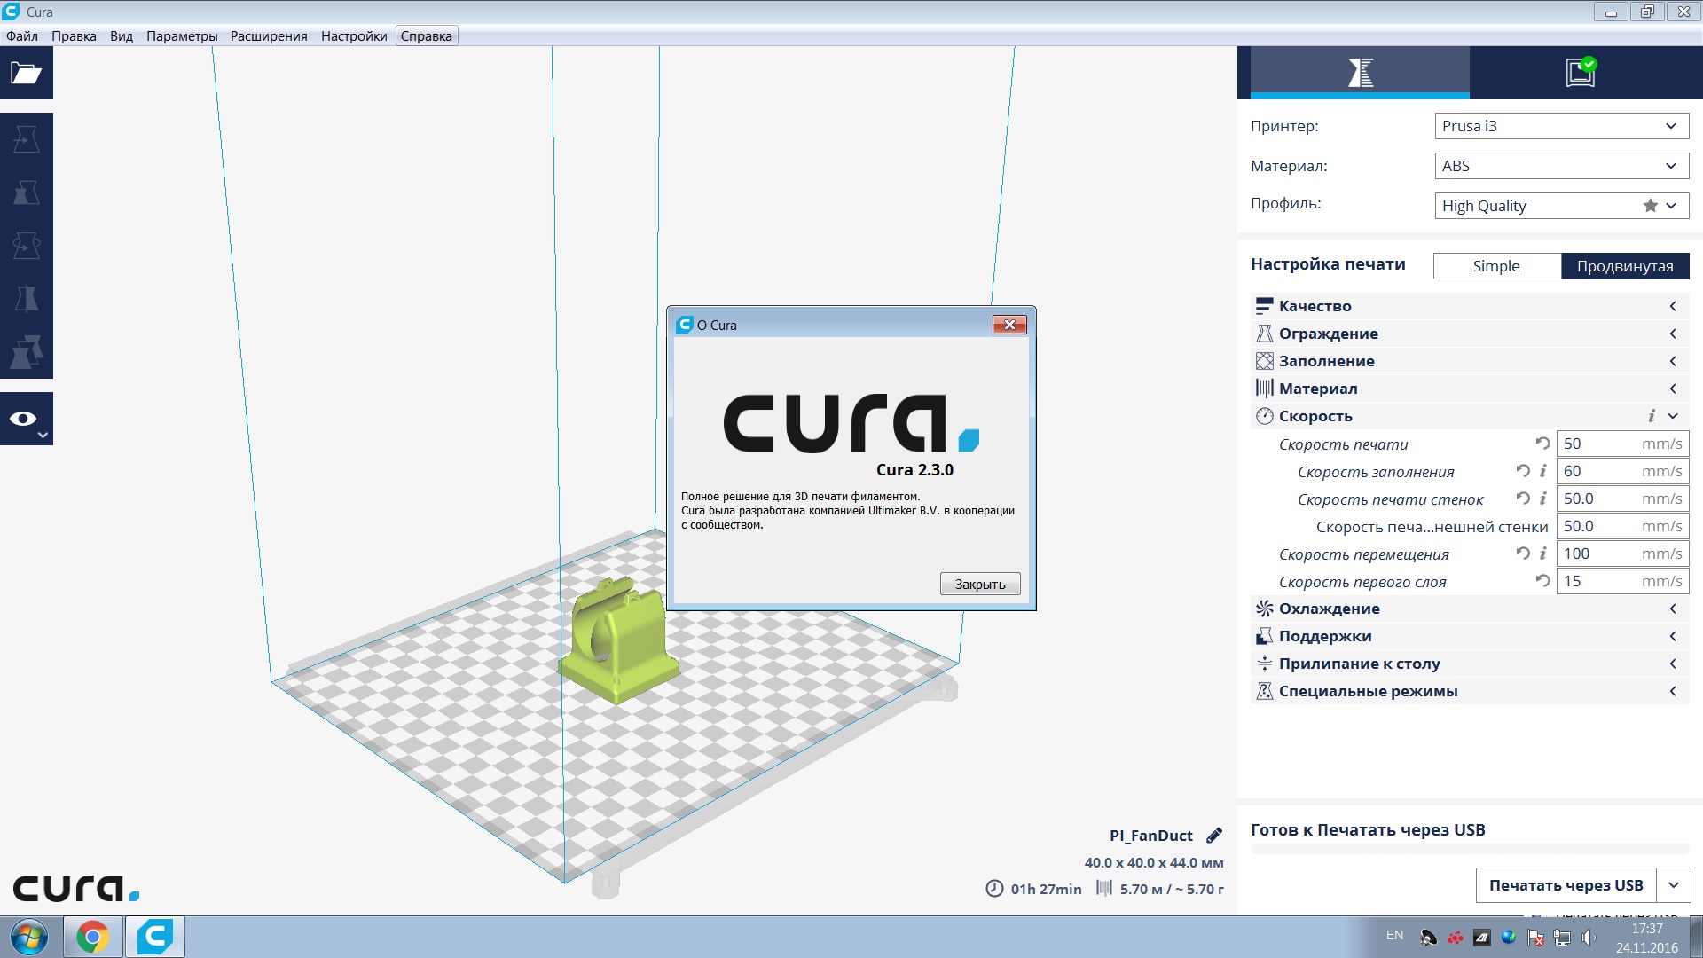Switch to the Monitor tab icon
The image size is (1703, 958).
click(1580, 72)
